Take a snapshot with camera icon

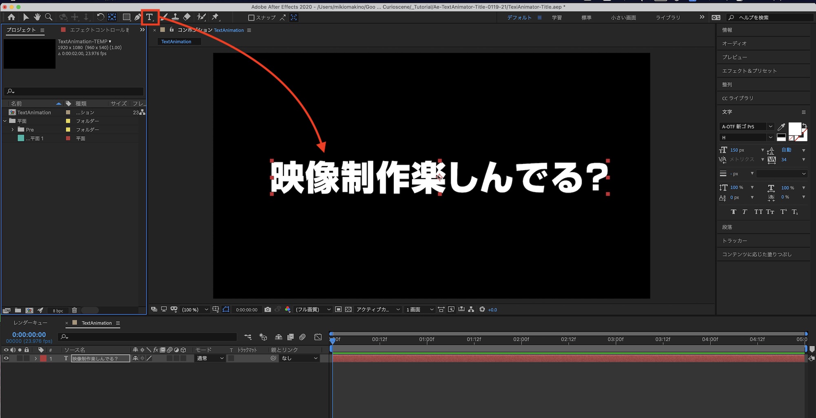click(268, 310)
